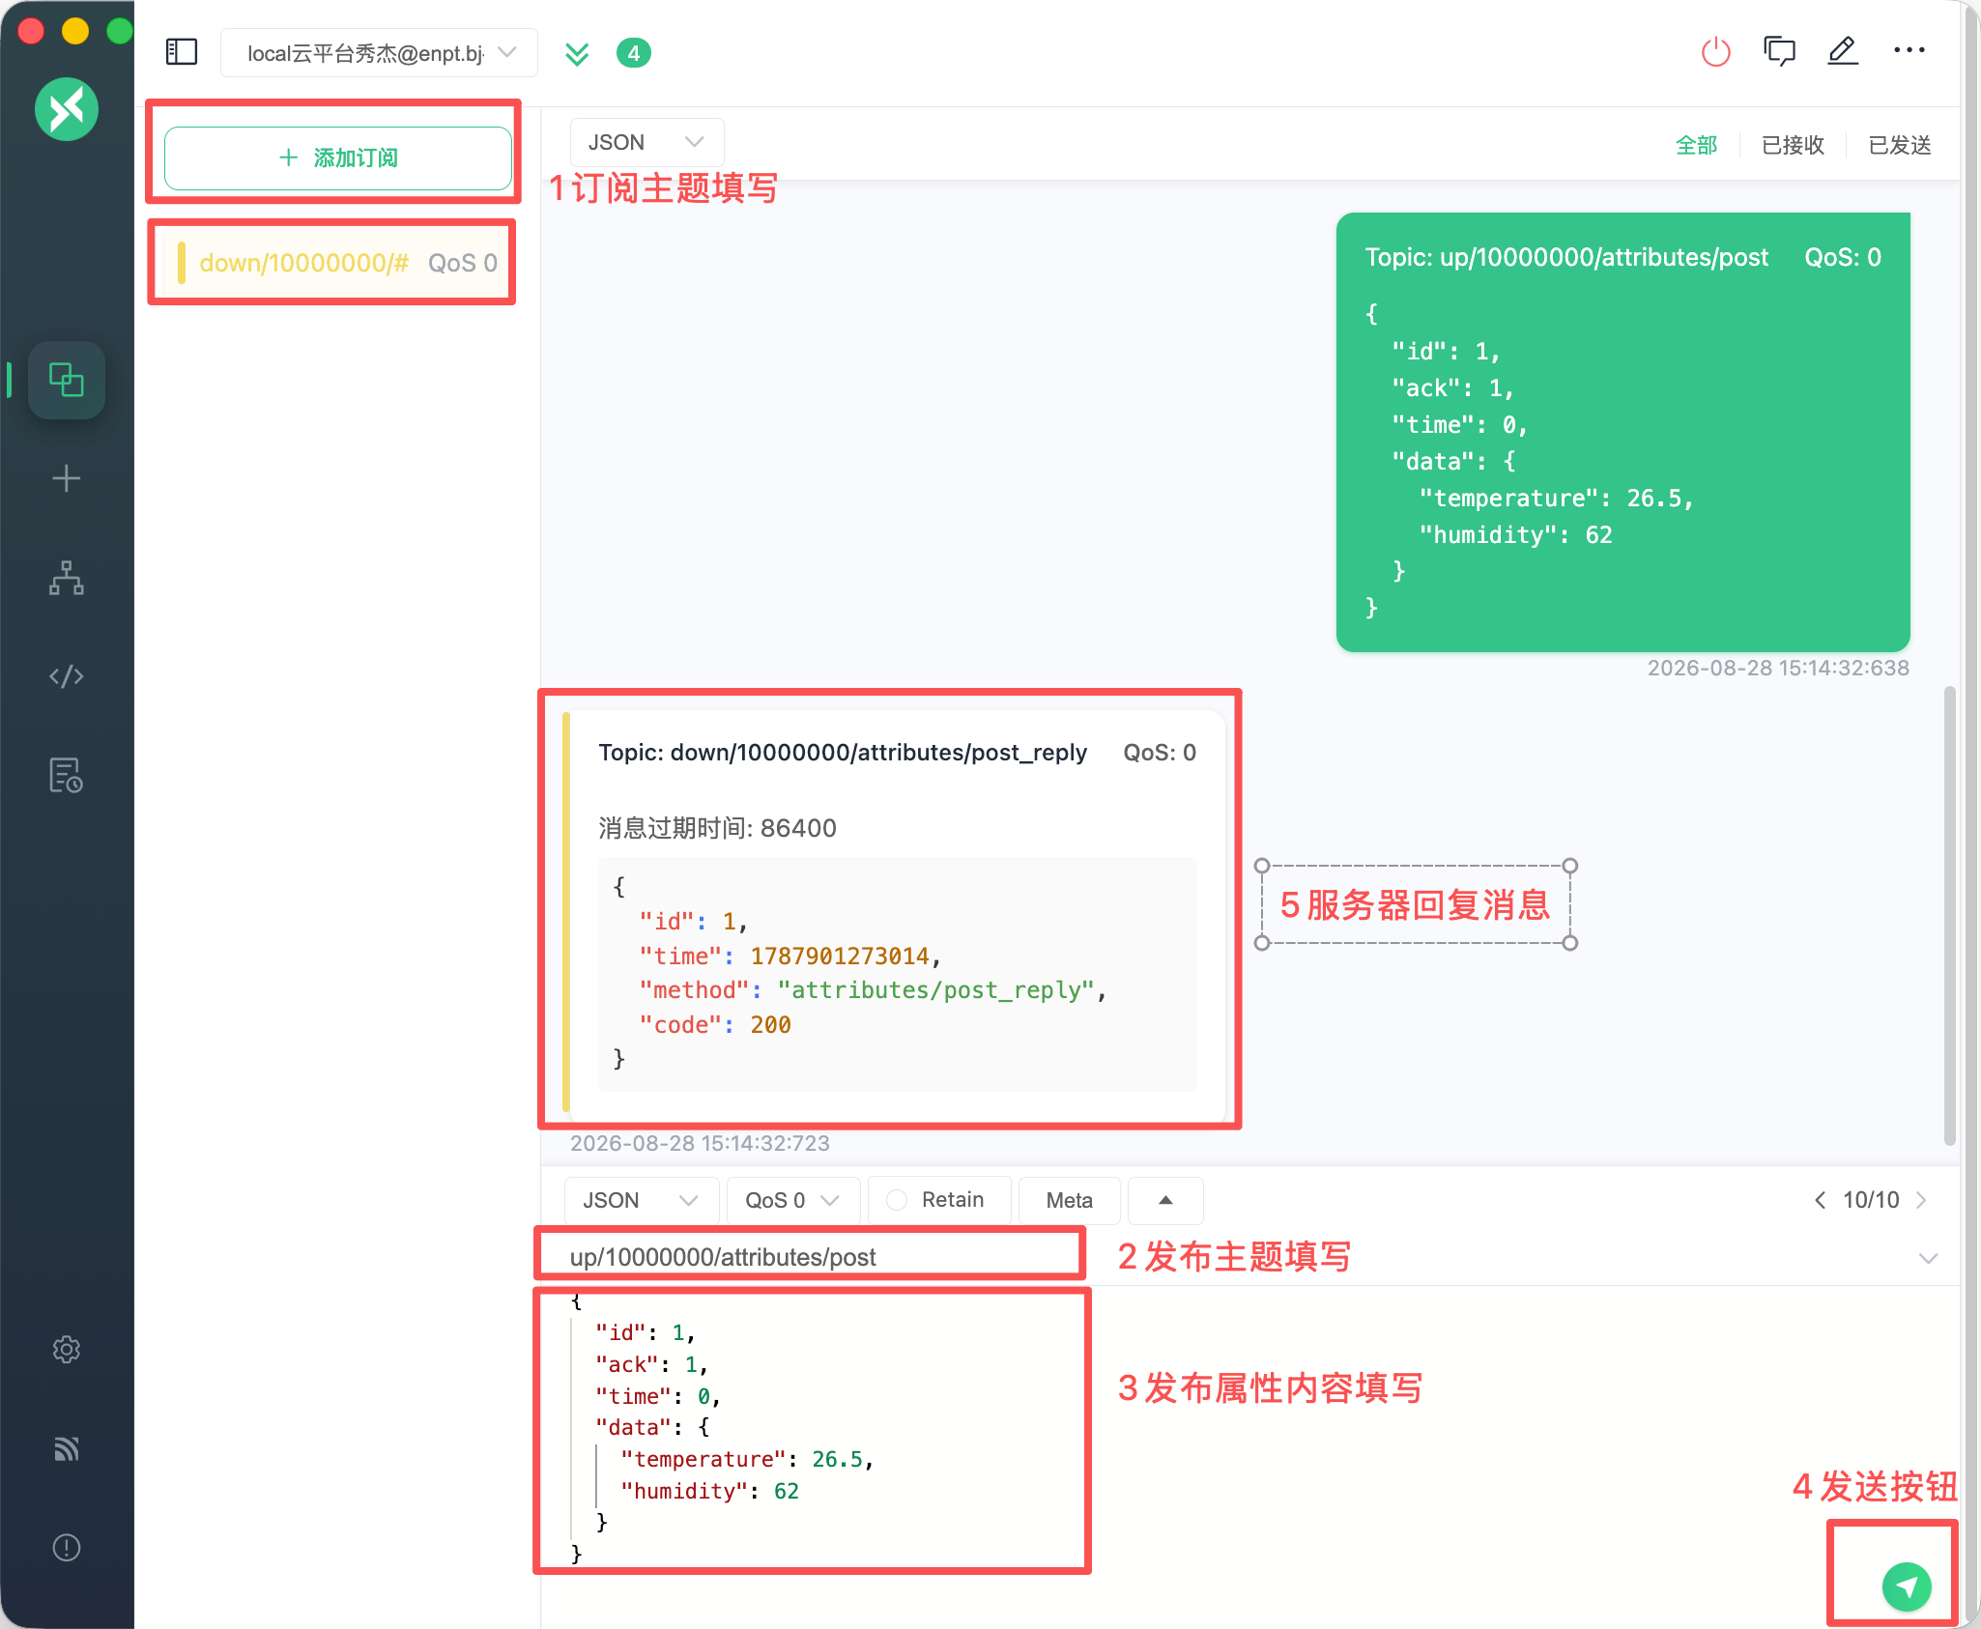This screenshot has height=1629, width=1981.
Task: Click the message list vertical scrollbar
Action: [x=1950, y=916]
